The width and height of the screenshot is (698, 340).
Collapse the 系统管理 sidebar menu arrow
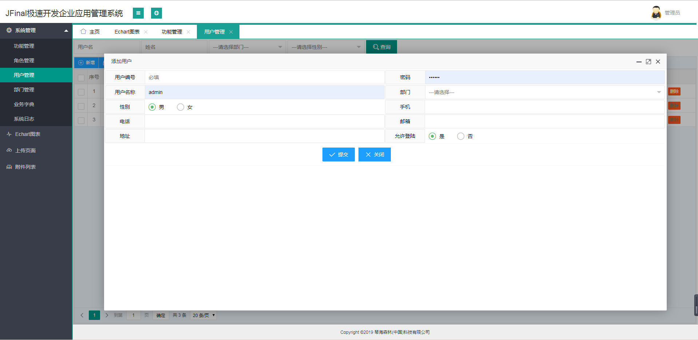[66, 31]
